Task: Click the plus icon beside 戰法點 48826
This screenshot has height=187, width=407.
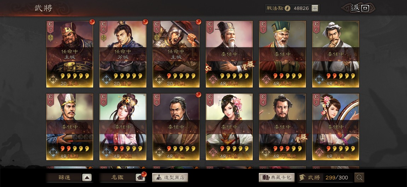Action: point(315,8)
